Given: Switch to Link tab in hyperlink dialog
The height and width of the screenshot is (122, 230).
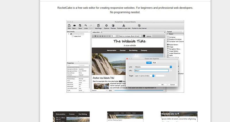Looking at the screenshot, I should point(149,63).
